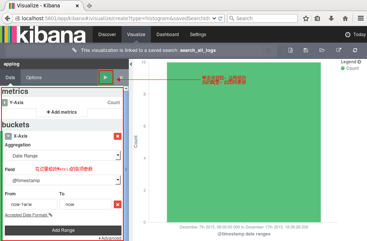Create a new visualization

tap(291, 50)
